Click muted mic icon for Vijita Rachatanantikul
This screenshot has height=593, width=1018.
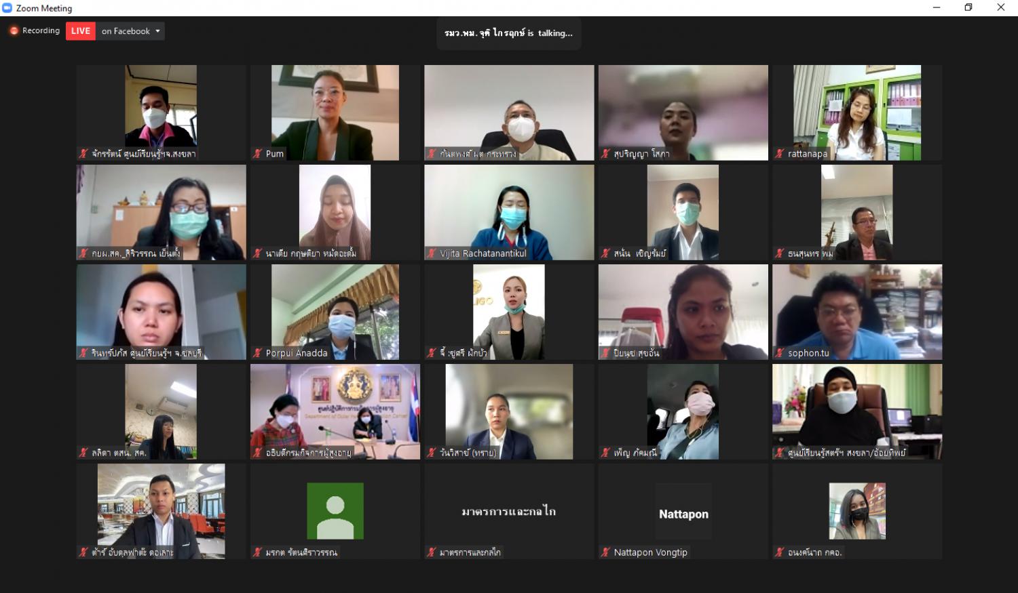pyautogui.click(x=432, y=253)
